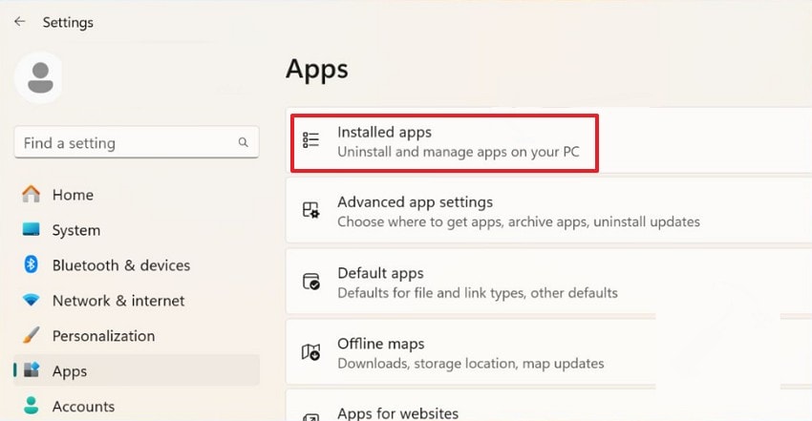
Task: Click the Settings window title
Action: (x=68, y=22)
